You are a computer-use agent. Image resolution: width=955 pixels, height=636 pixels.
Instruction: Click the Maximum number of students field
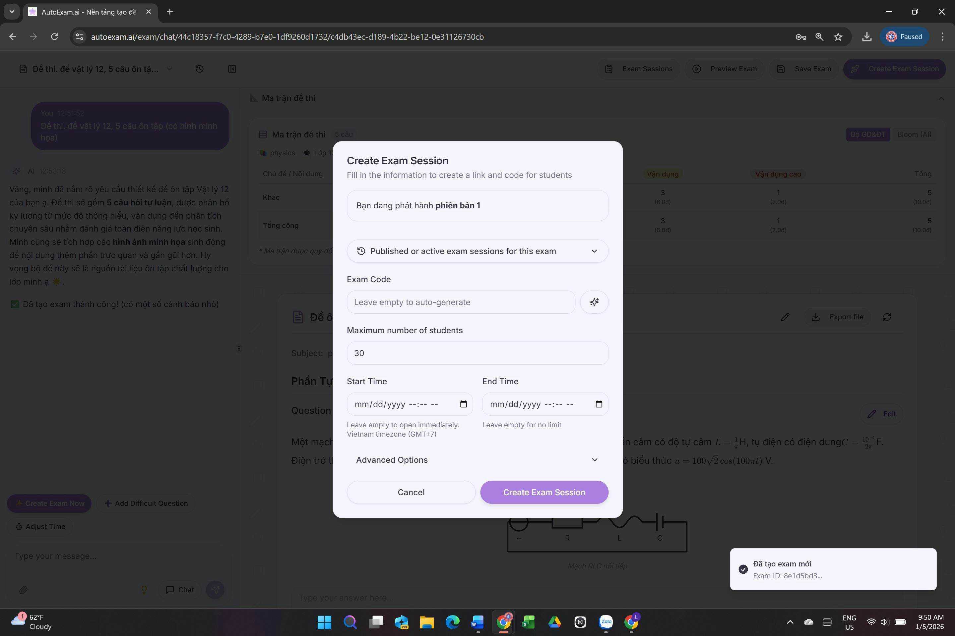[x=477, y=353]
